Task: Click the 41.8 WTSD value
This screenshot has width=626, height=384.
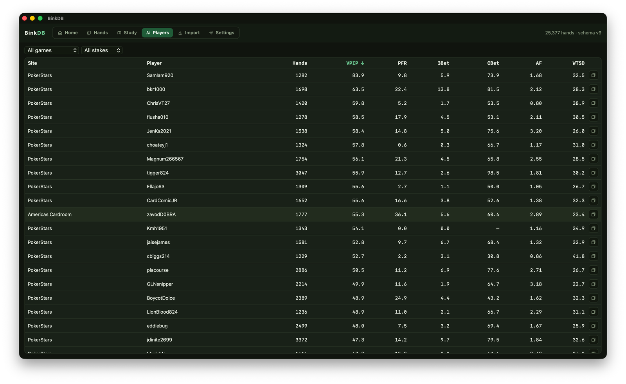Action: (x=578, y=256)
